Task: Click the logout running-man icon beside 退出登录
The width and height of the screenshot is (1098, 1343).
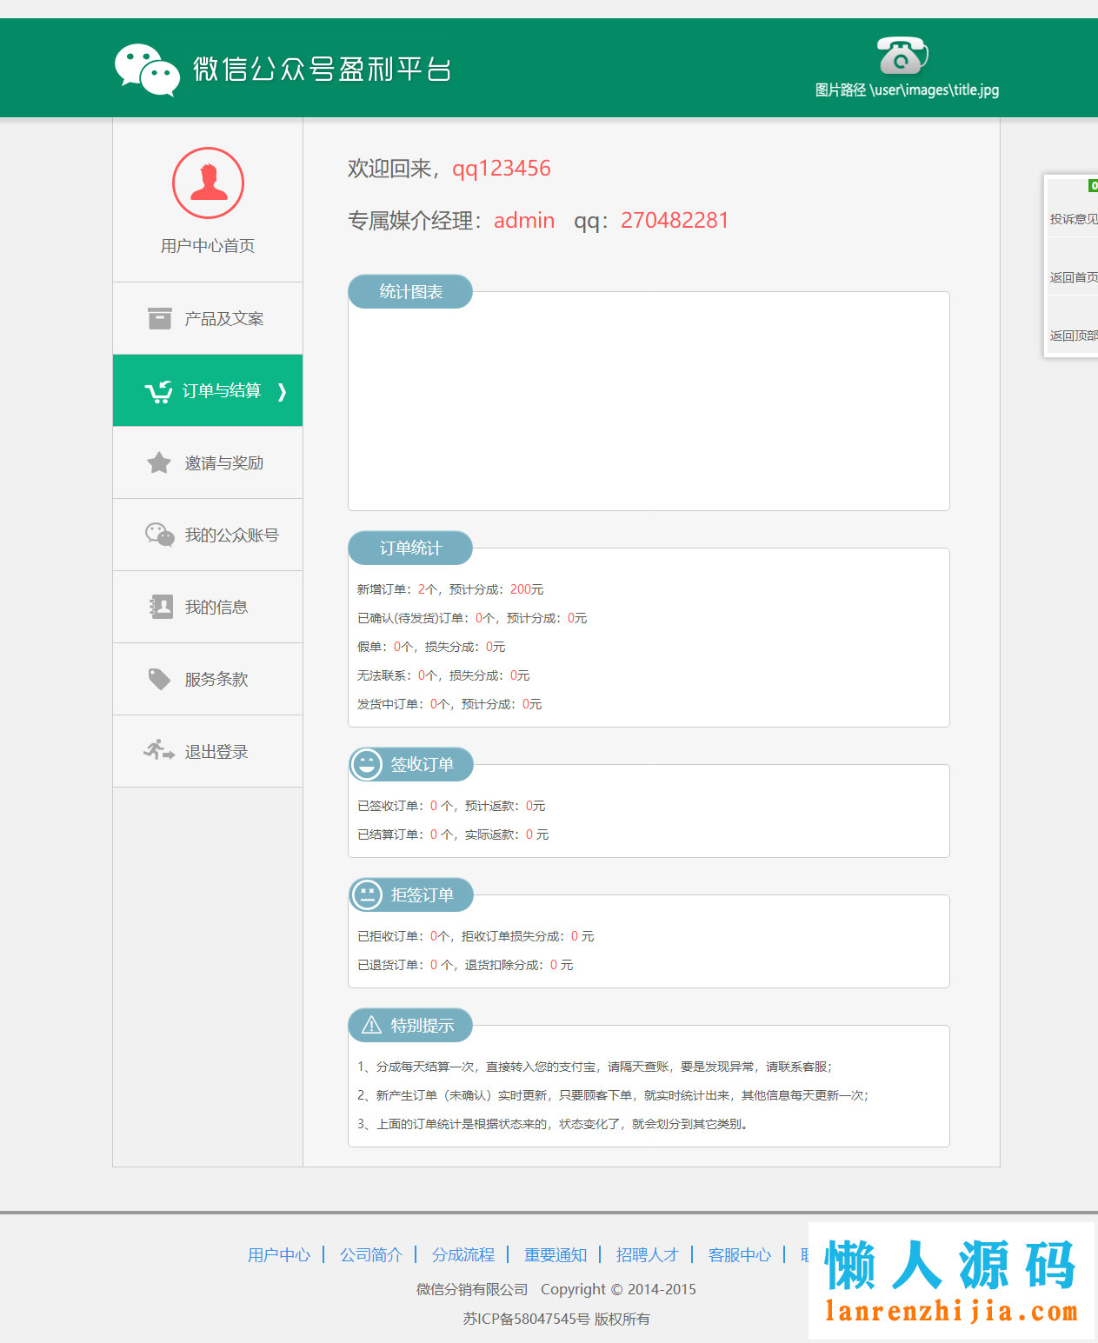Action: pos(158,751)
